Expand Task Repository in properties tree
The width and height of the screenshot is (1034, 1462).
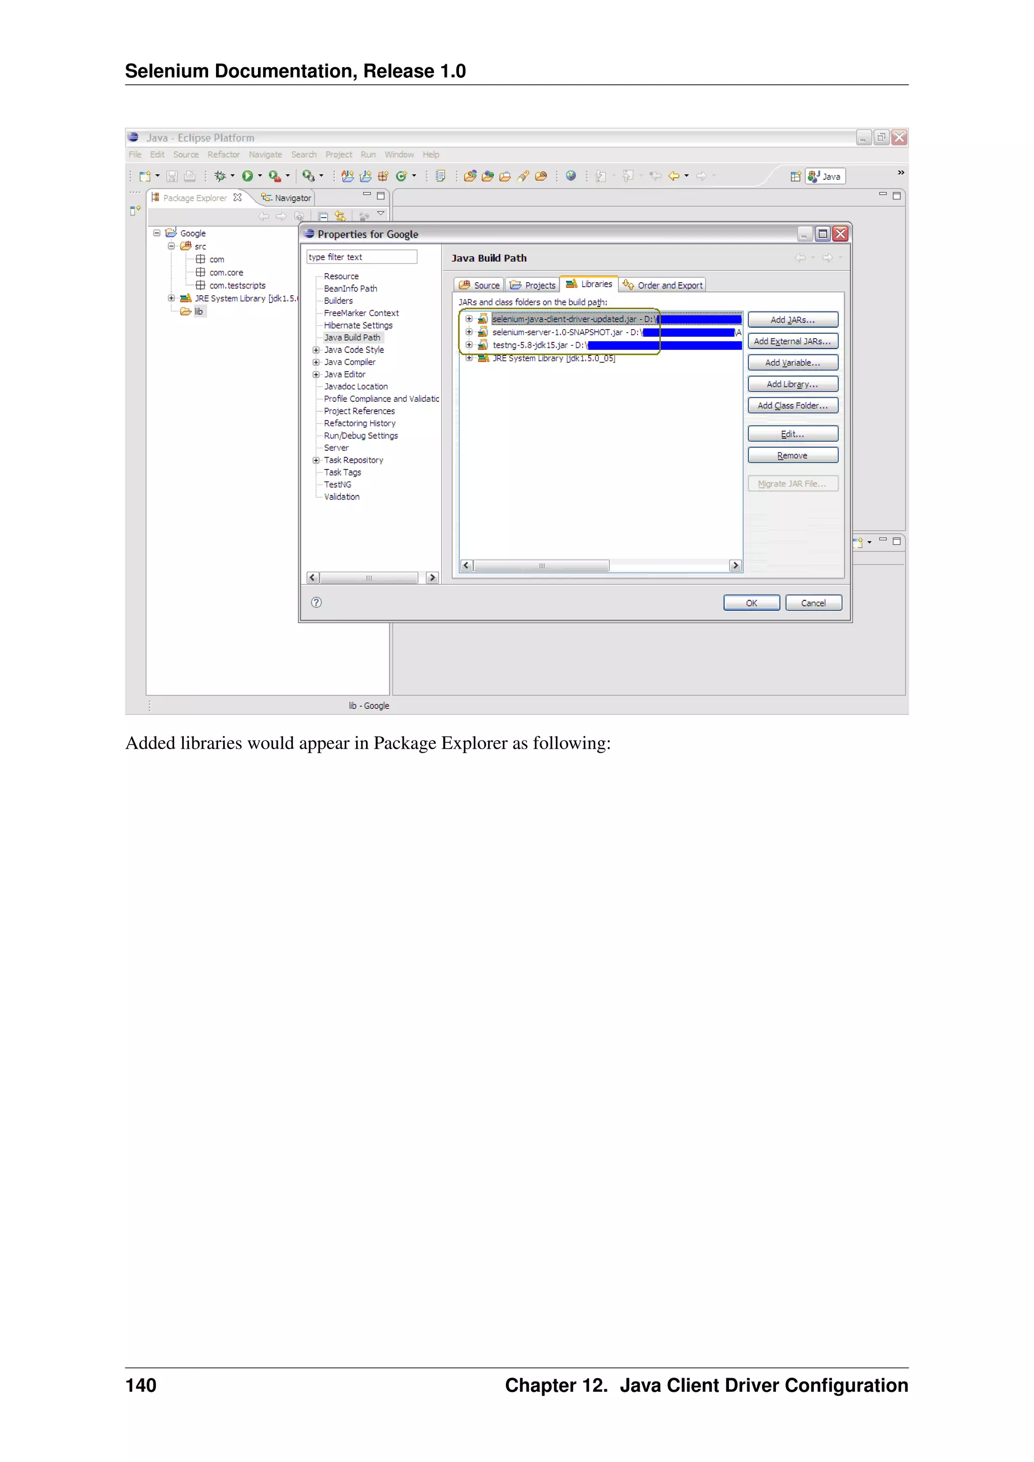(316, 460)
